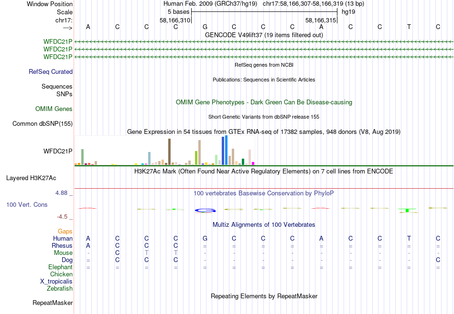The image size is (454, 314).
Task: Click the T base in Human alignment row
Action: pyautogui.click(x=409, y=238)
